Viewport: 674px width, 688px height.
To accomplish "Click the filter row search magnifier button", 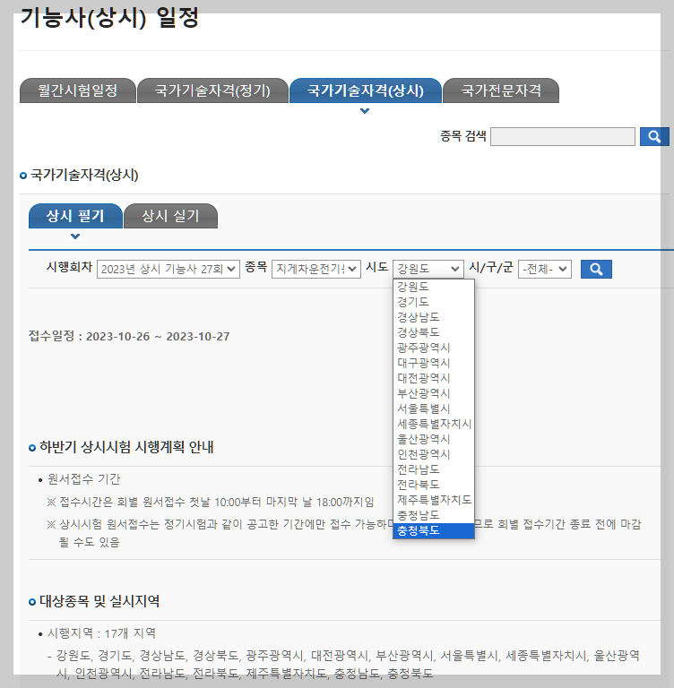I will [596, 269].
